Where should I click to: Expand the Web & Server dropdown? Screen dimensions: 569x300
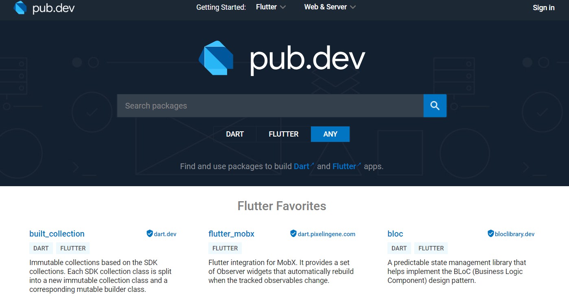click(x=330, y=7)
